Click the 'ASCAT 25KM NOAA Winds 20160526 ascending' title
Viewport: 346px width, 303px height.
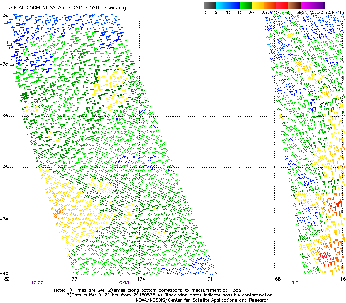click(x=67, y=8)
